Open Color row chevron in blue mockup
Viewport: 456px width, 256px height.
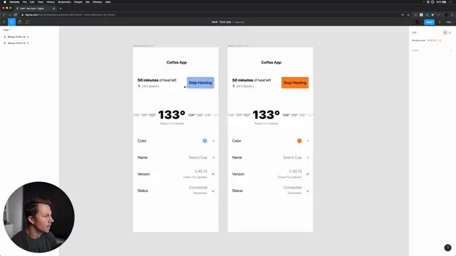[x=214, y=141]
